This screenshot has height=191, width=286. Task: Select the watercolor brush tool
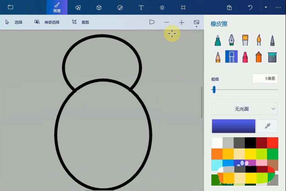pyautogui.click(x=259, y=40)
